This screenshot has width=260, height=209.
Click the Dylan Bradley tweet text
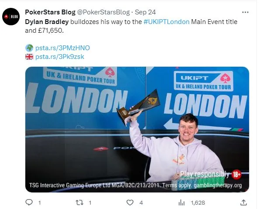[131, 26]
